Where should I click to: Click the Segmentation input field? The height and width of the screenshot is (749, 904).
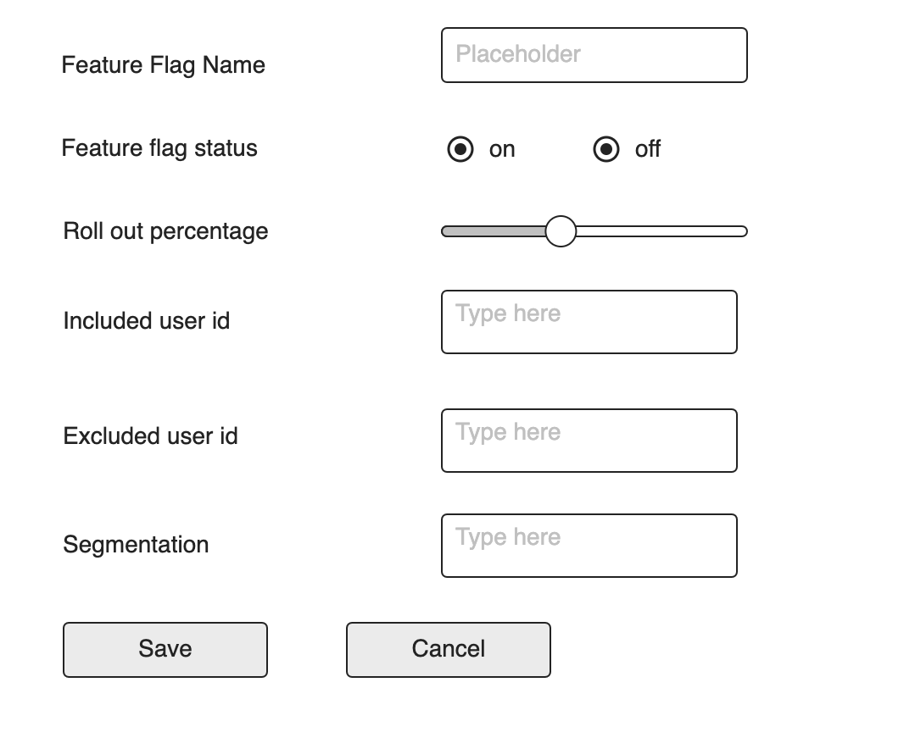click(x=589, y=545)
